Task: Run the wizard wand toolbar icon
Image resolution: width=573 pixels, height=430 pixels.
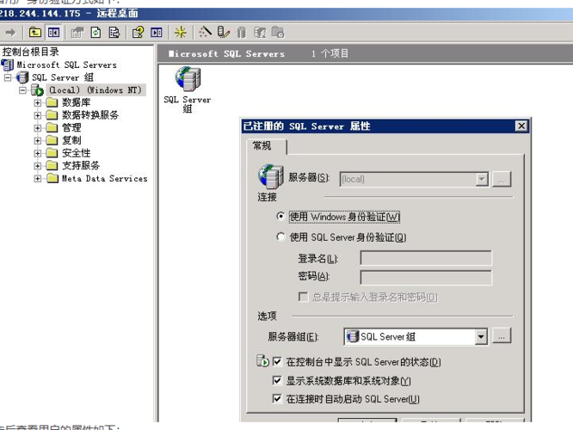Action: point(205,32)
